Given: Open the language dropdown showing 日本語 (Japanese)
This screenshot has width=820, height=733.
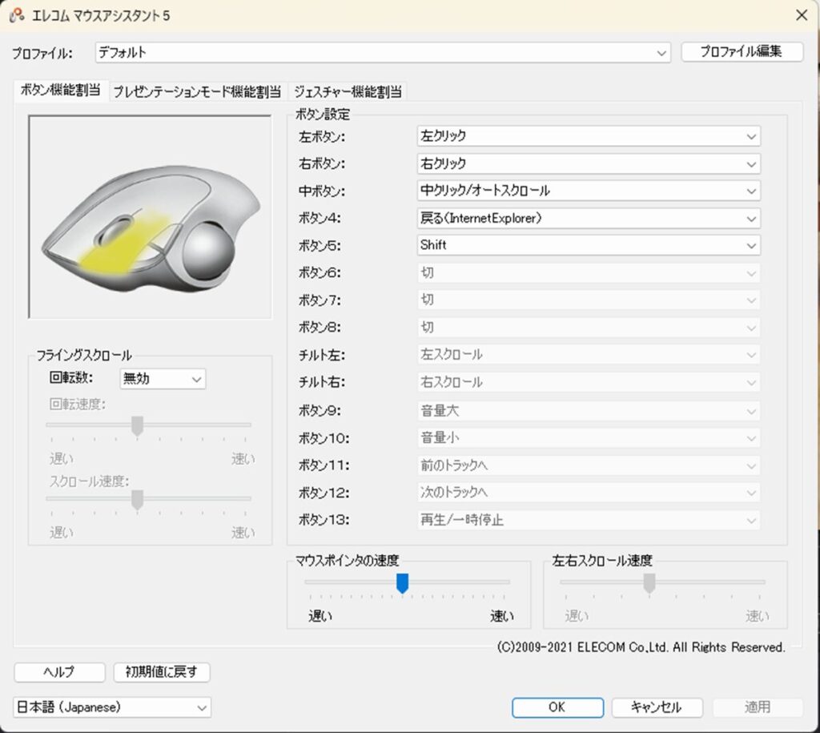Looking at the screenshot, I should click(x=112, y=707).
